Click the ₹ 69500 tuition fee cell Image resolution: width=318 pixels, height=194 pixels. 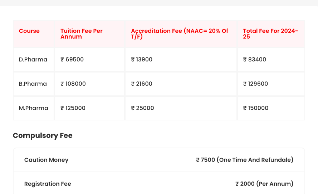(x=72, y=60)
